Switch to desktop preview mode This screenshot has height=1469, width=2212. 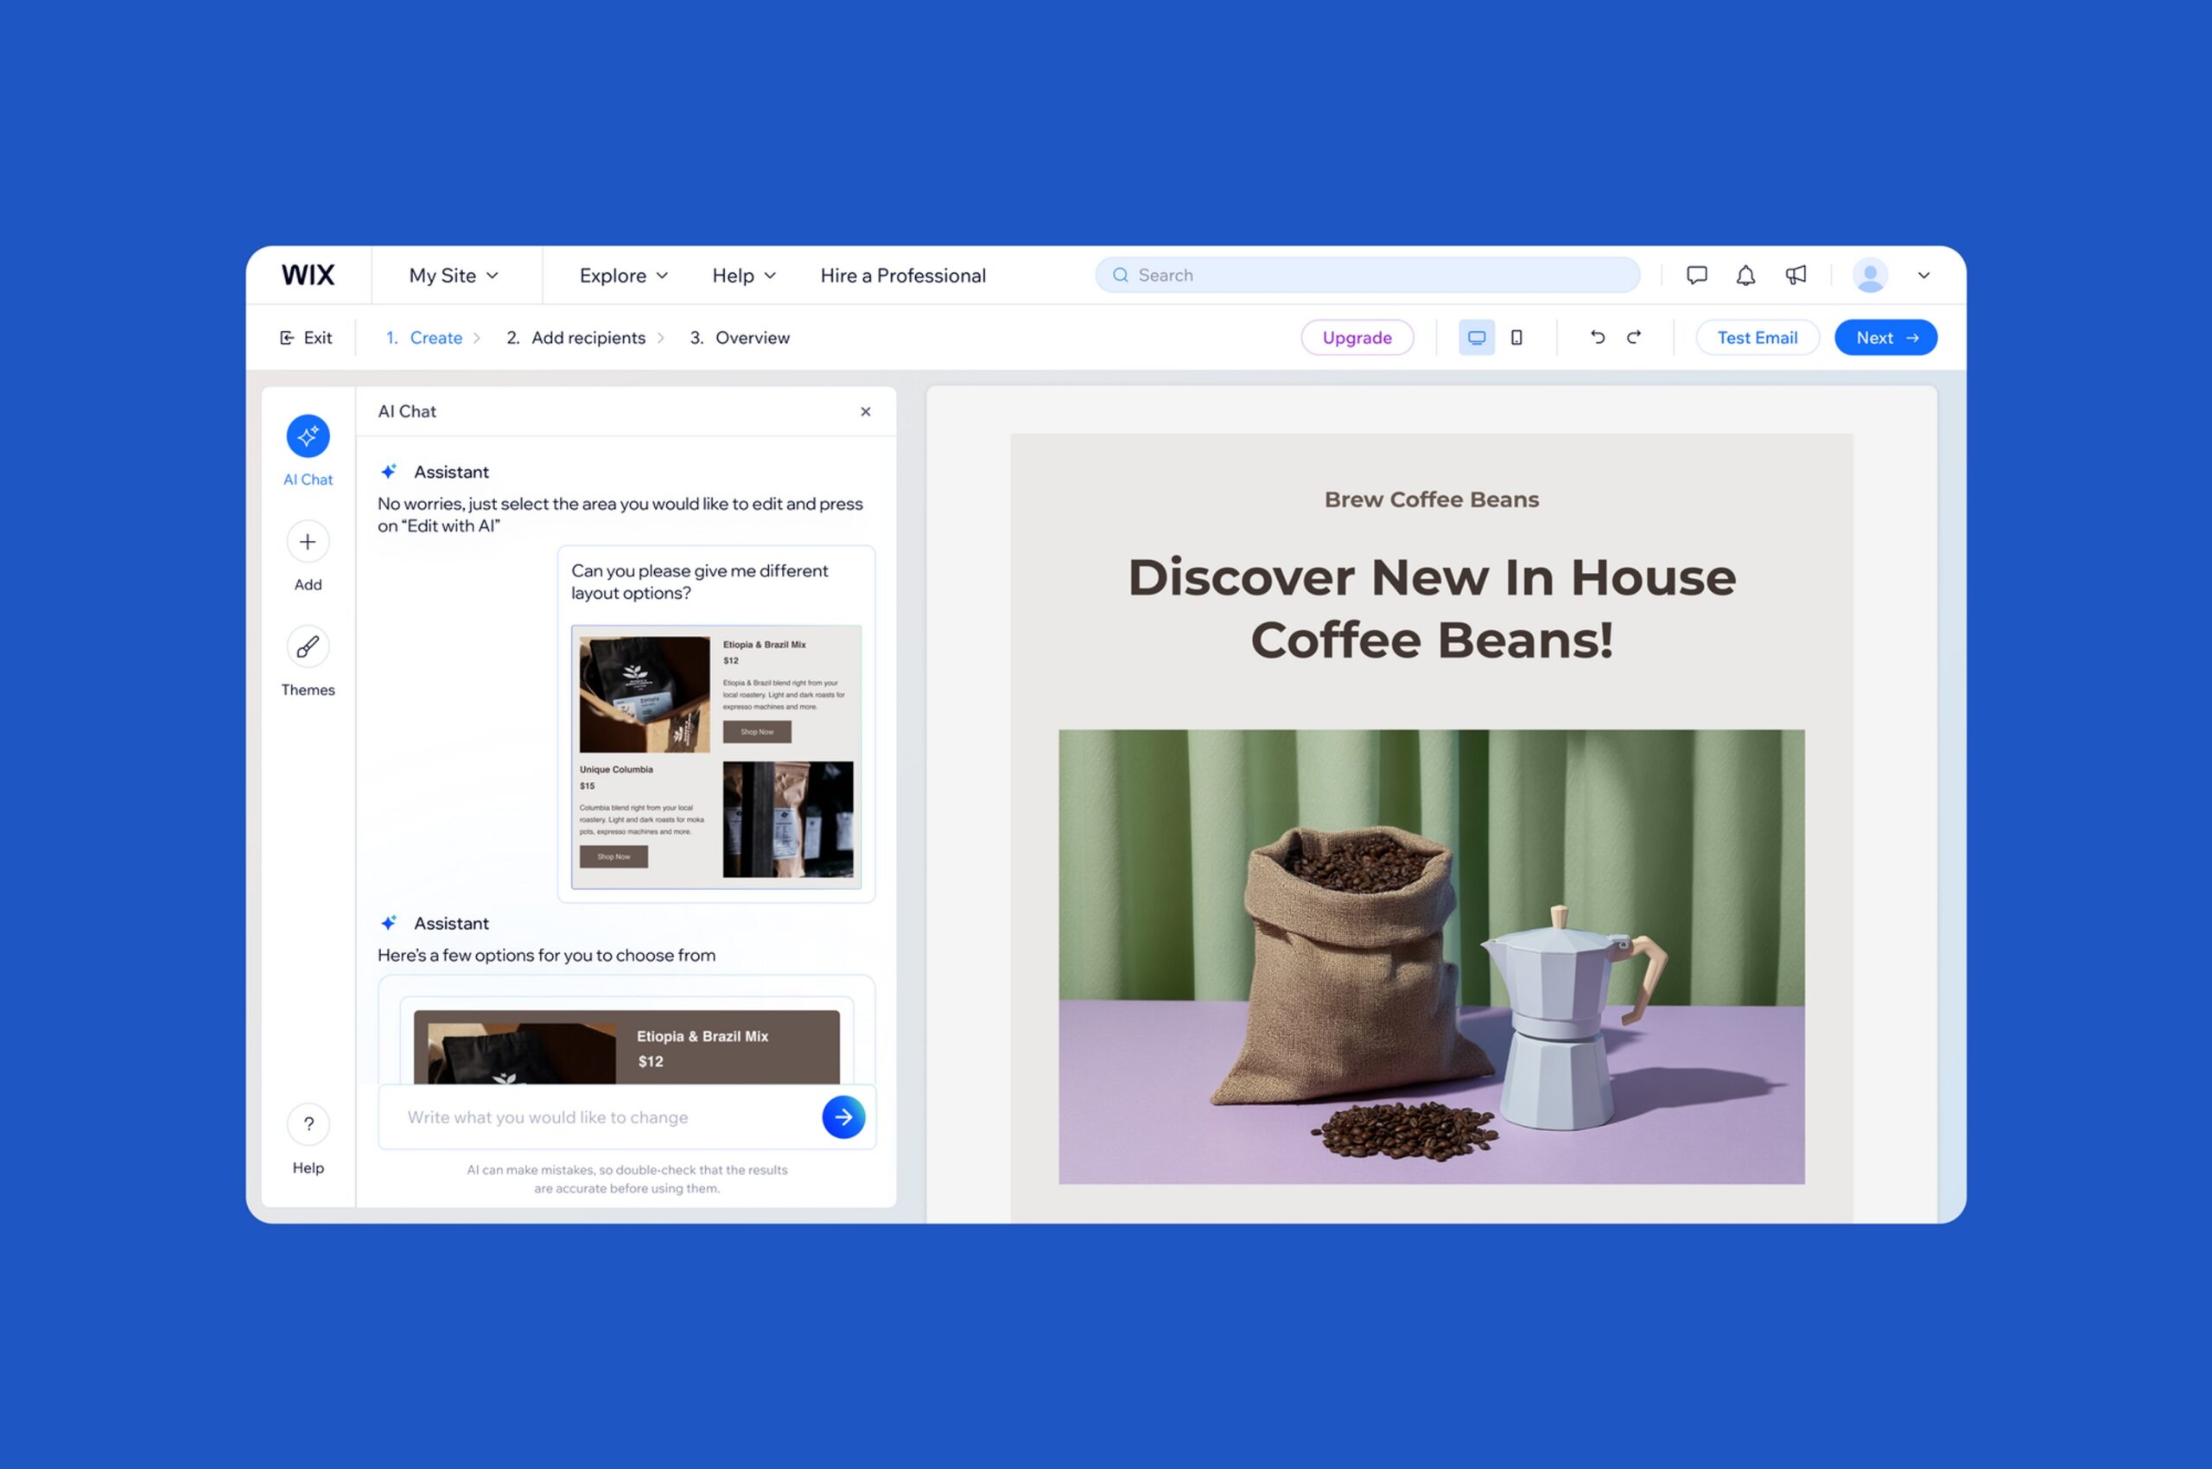[x=1477, y=337]
